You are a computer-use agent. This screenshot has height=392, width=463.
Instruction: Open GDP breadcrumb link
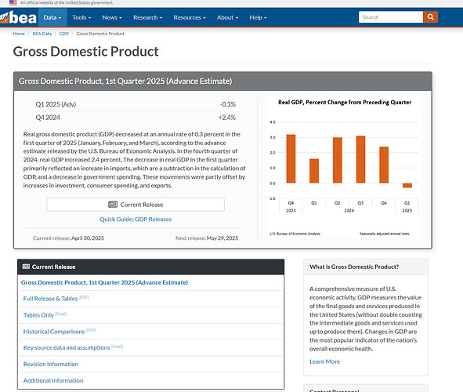[64, 34]
